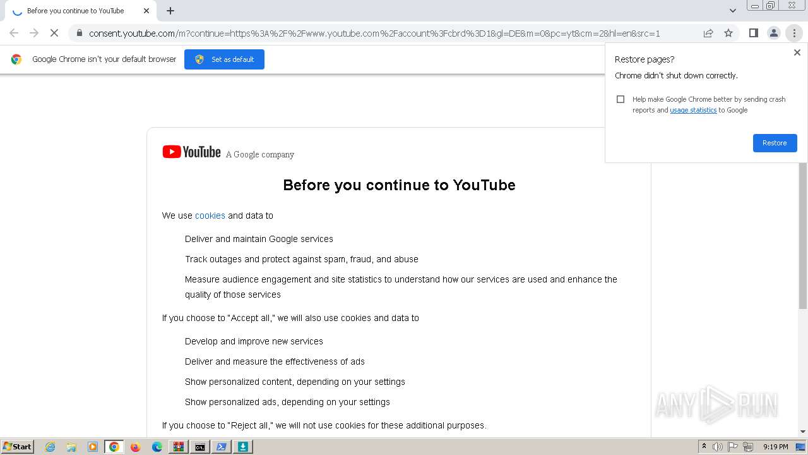The width and height of the screenshot is (808, 455).
Task: Open the Chrome profile icon
Action: [773, 33]
